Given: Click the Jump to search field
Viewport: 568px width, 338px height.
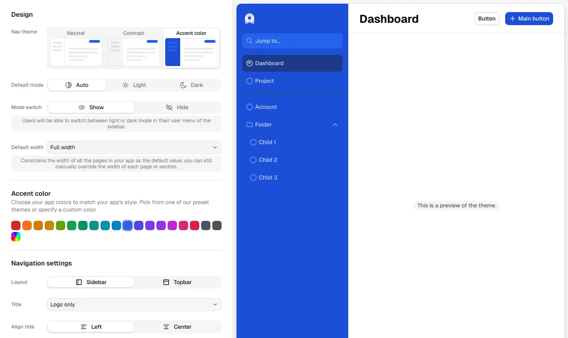Looking at the screenshot, I should click(292, 41).
